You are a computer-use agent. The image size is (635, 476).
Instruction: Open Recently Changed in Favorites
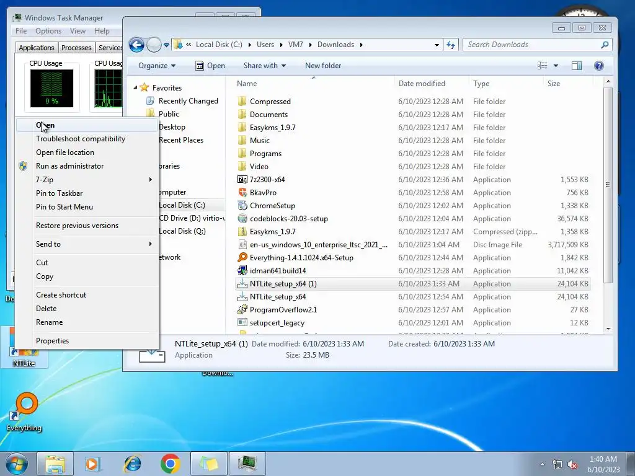[189, 101]
